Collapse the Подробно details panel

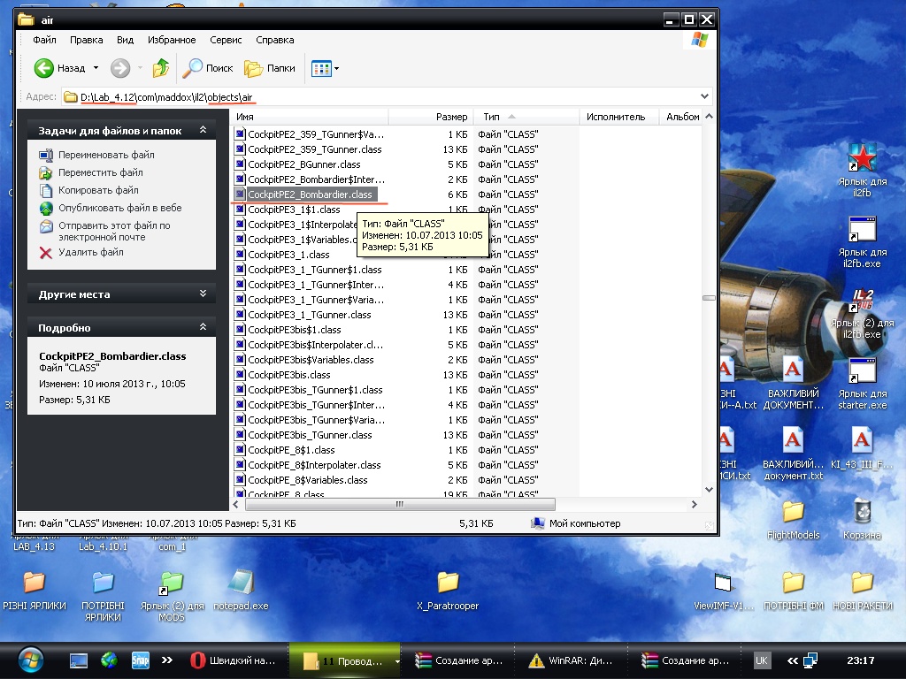(x=203, y=328)
